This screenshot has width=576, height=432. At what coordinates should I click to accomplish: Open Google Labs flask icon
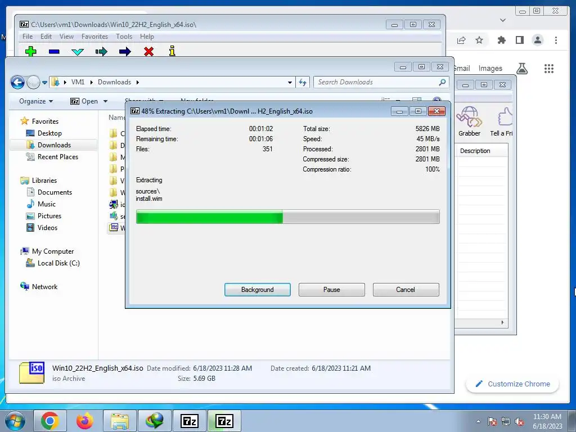522,68
